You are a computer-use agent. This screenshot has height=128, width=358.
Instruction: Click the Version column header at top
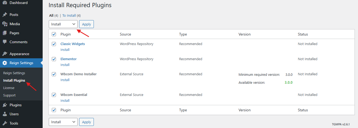(x=244, y=34)
